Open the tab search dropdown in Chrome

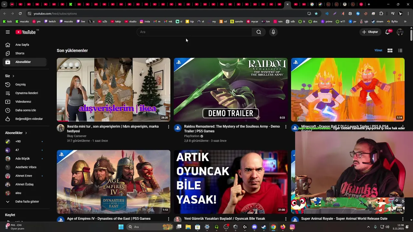point(4,5)
